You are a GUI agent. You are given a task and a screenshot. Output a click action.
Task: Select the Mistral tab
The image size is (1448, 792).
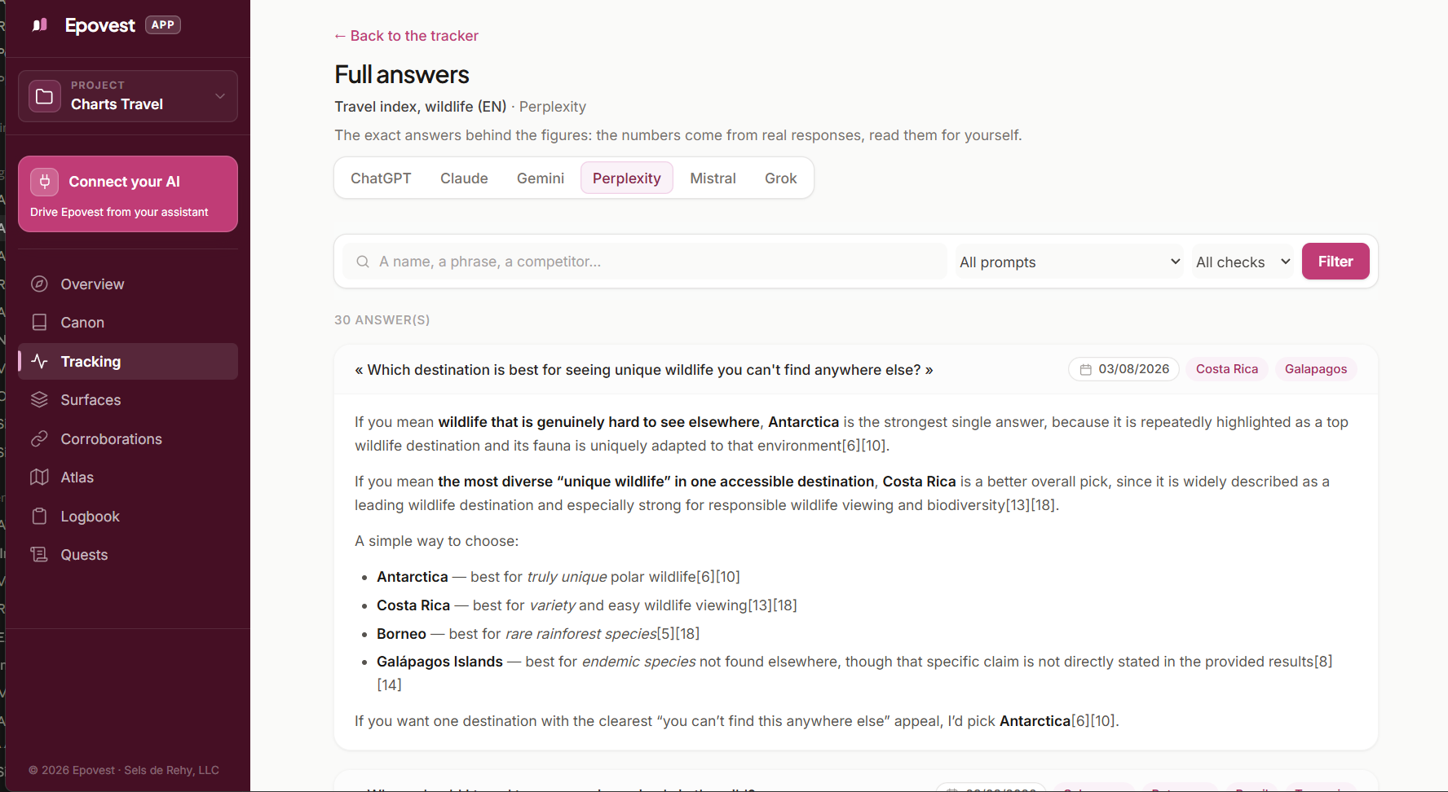pyautogui.click(x=713, y=178)
